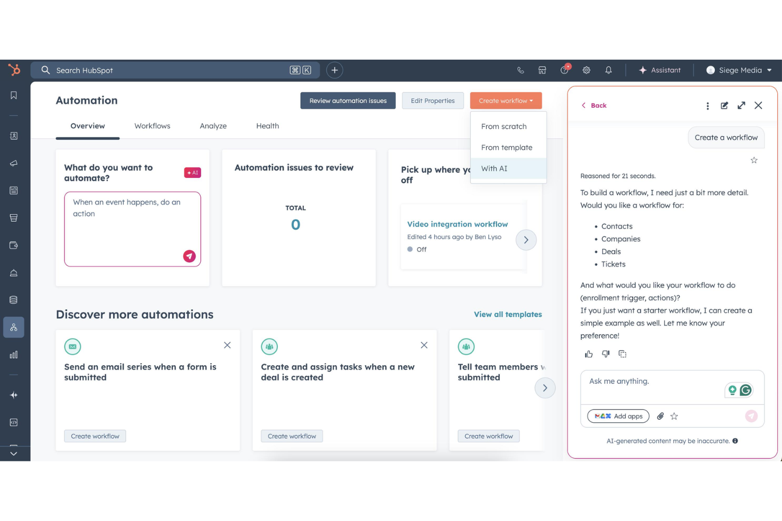Choose From template menu option
The width and height of the screenshot is (782, 521).
pos(508,148)
